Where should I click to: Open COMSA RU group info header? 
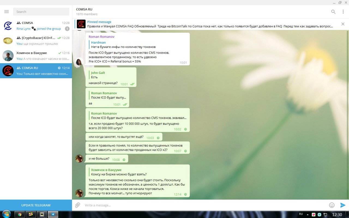point(87,11)
